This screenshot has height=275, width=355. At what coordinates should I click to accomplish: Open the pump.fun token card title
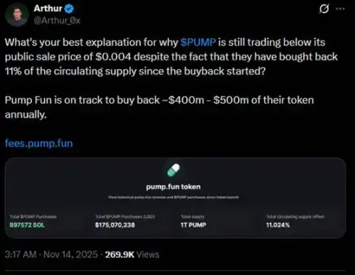(174, 187)
